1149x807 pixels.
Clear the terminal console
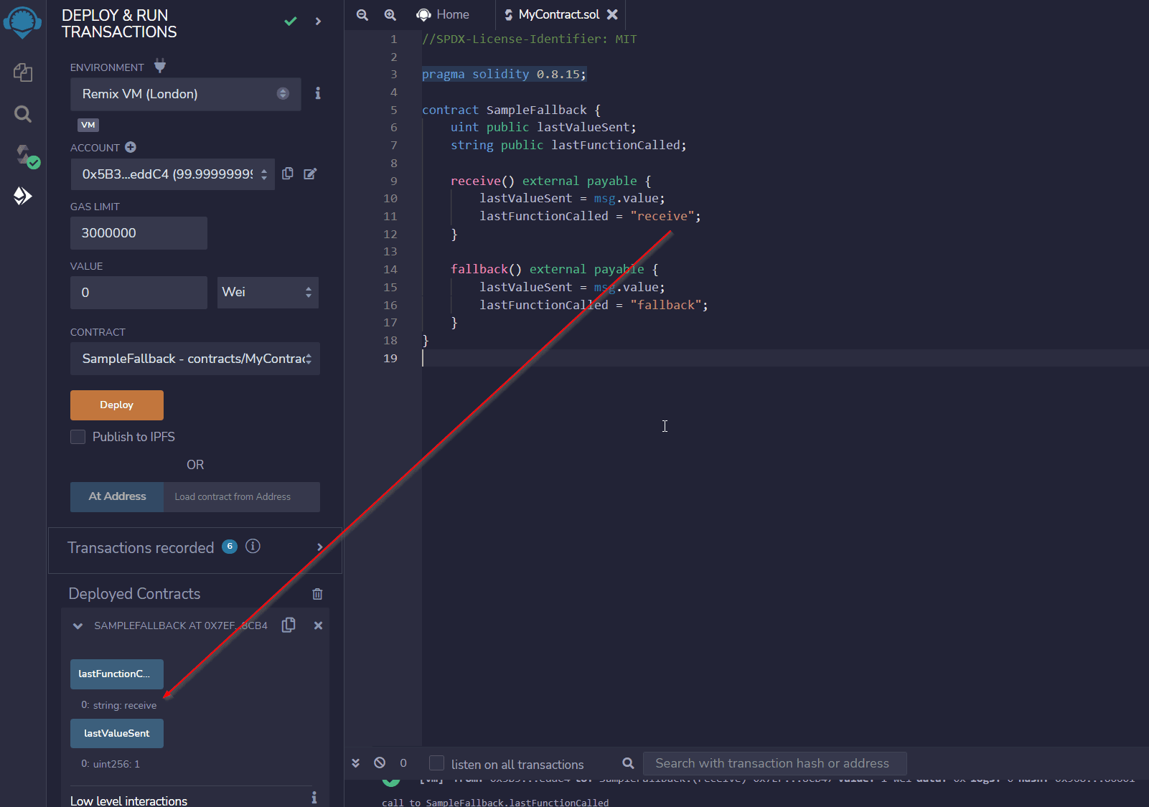click(x=380, y=763)
